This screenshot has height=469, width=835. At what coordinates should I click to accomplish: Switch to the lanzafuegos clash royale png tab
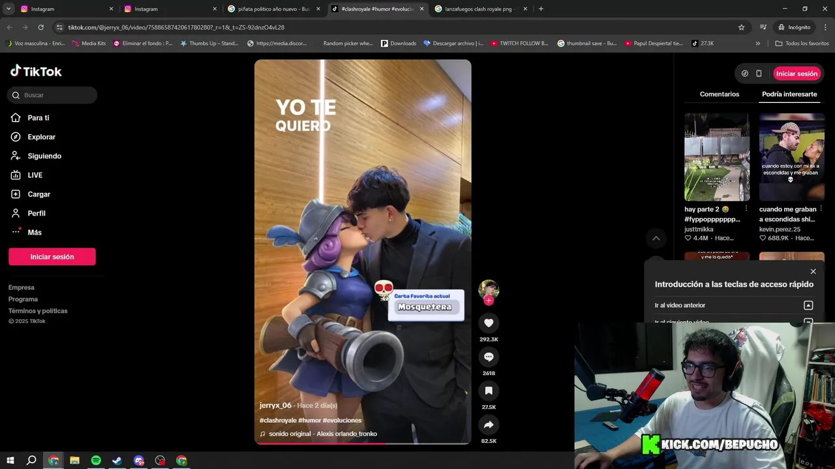481,9
